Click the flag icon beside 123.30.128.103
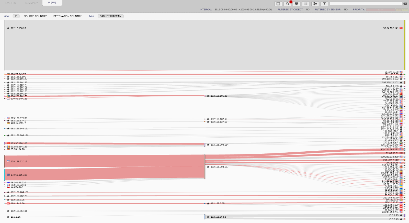Screen dimensions: 409x223 (8, 143)
